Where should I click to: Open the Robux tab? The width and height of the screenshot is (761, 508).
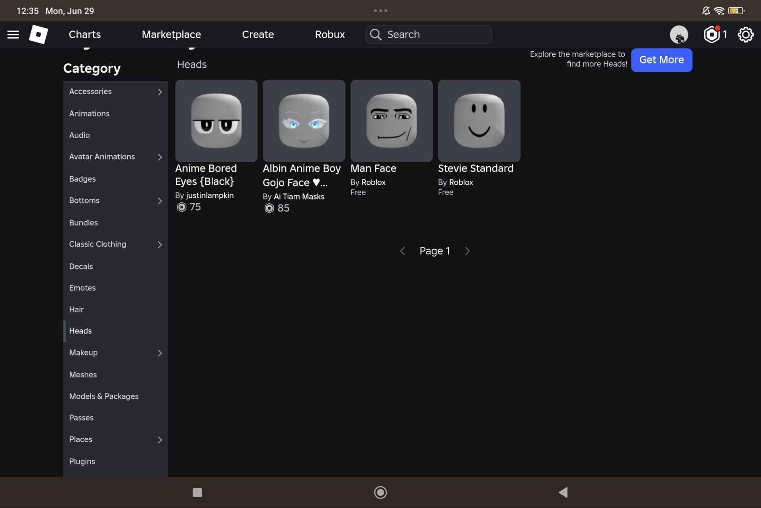[330, 34]
